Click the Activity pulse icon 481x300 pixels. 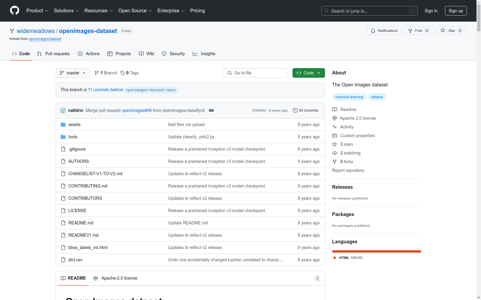[x=335, y=127]
